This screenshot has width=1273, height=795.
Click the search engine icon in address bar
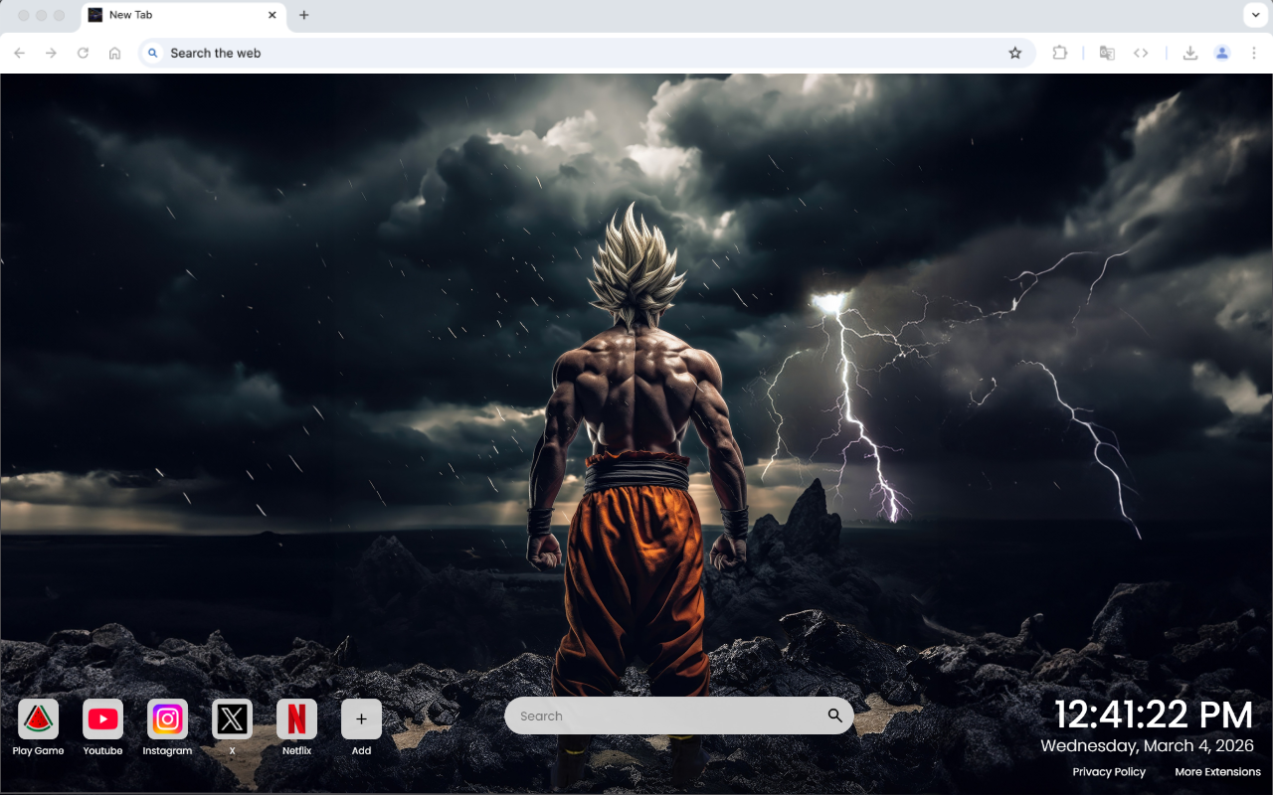(x=152, y=53)
